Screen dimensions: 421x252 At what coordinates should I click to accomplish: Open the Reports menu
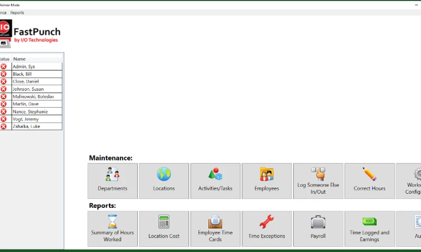(x=17, y=13)
